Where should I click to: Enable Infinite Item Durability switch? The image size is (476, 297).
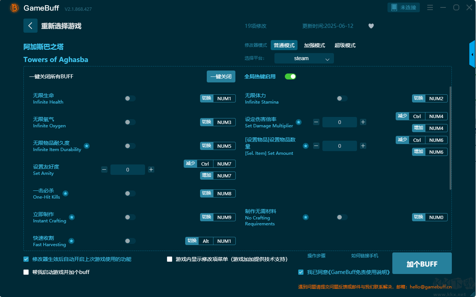pos(130,146)
